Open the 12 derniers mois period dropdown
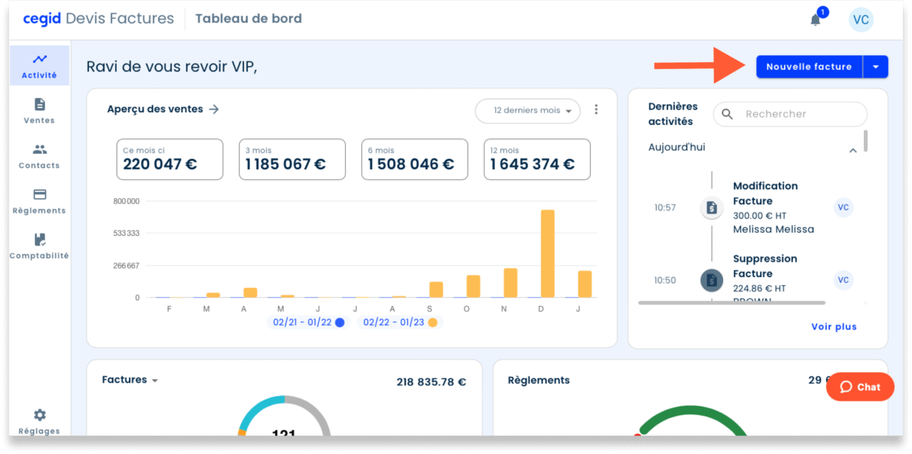912x454 pixels. pyautogui.click(x=527, y=111)
